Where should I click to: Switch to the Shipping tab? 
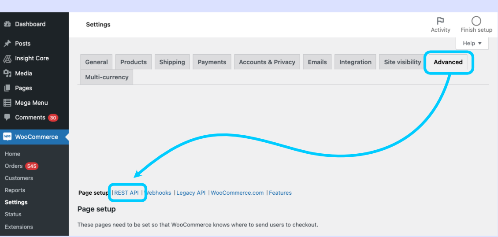coord(172,62)
